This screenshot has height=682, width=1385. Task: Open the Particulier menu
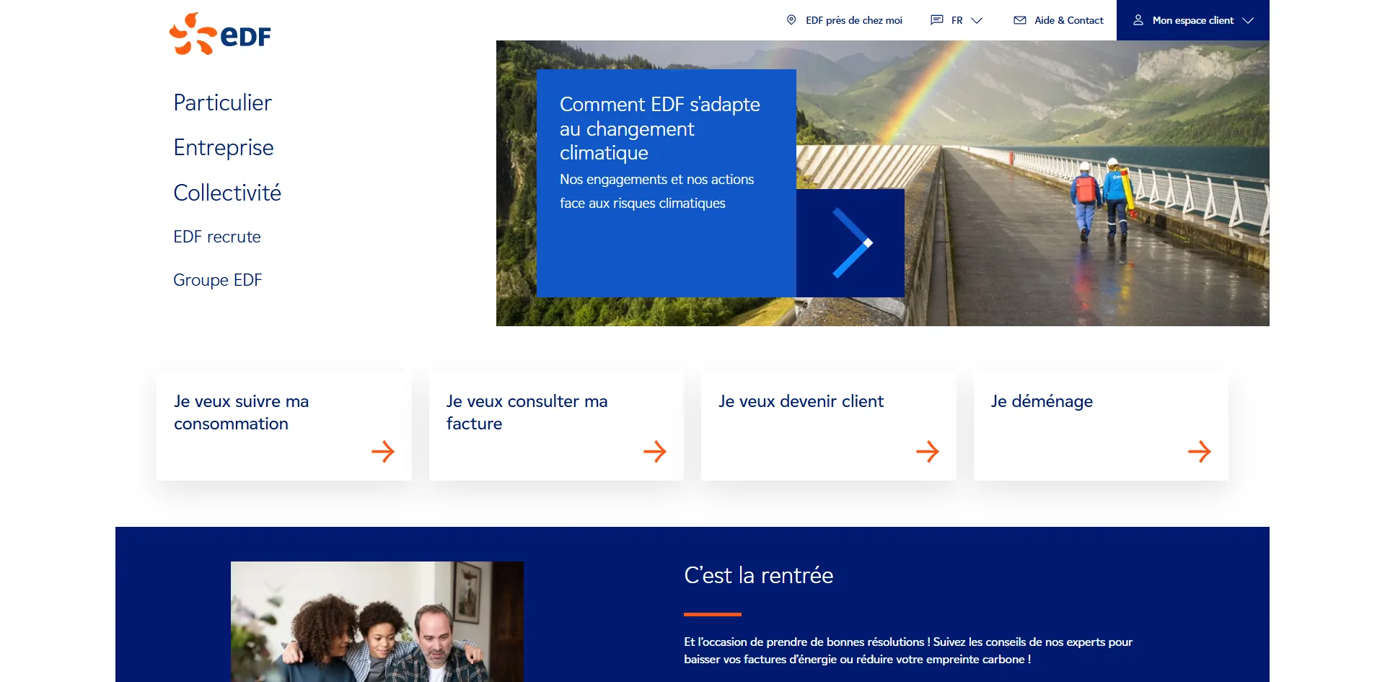click(222, 102)
